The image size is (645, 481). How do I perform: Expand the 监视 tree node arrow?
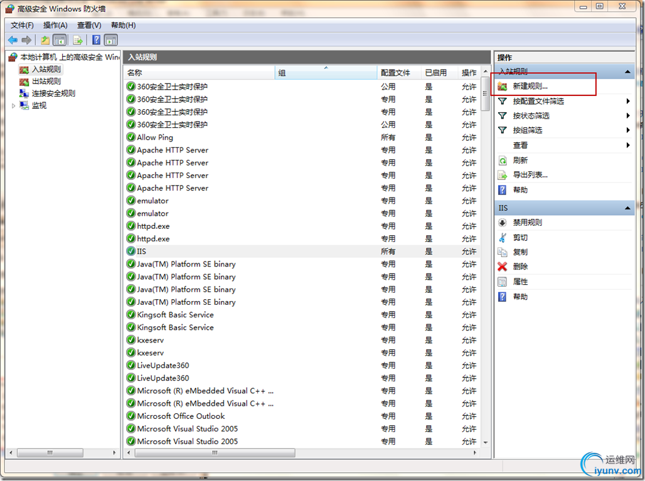14,105
